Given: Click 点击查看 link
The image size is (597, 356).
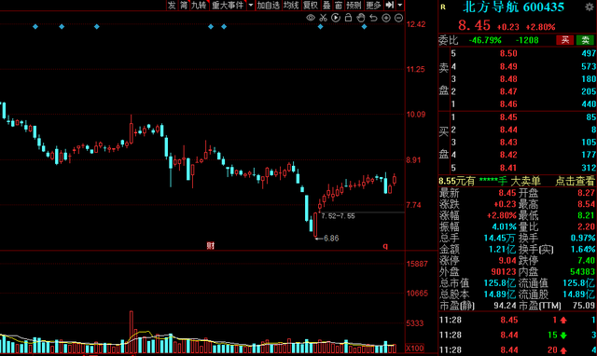Looking at the screenshot, I should [x=575, y=181].
